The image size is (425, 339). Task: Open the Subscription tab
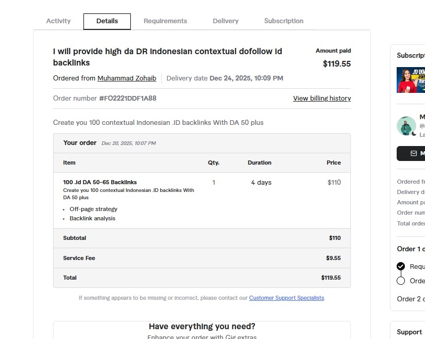(x=284, y=21)
